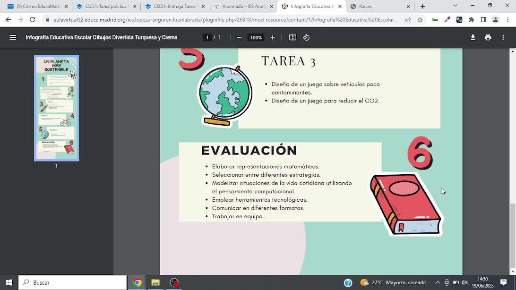Click the Windows taskbar search box

[73, 282]
